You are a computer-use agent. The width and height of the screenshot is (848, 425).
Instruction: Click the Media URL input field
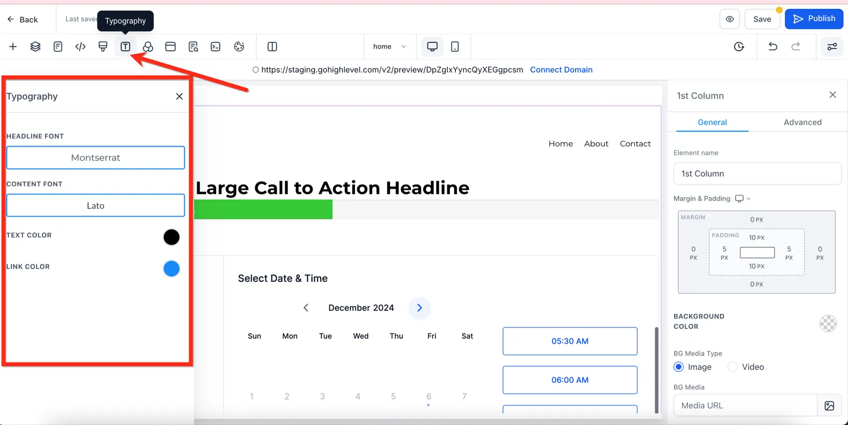point(745,406)
